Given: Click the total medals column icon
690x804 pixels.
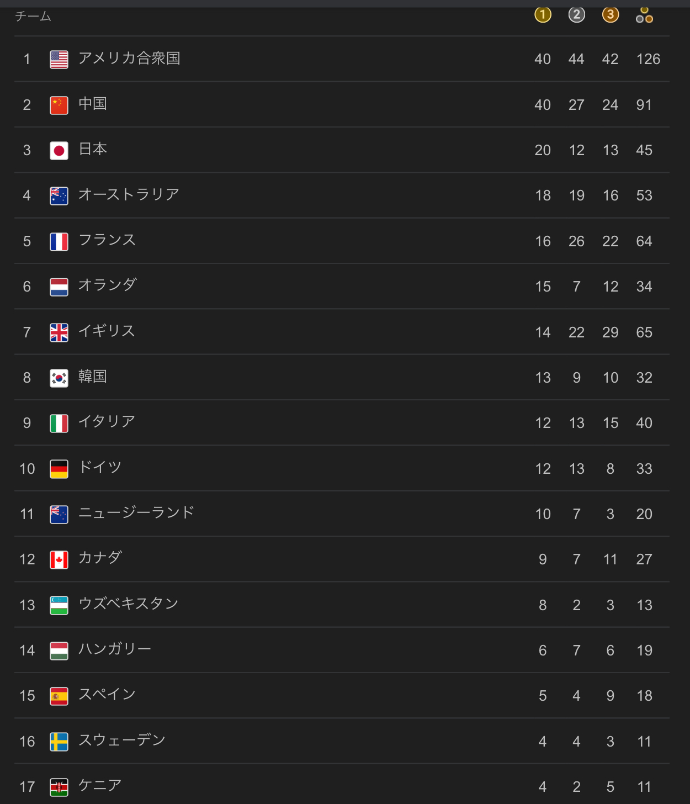Looking at the screenshot, I should coord(644,15).
